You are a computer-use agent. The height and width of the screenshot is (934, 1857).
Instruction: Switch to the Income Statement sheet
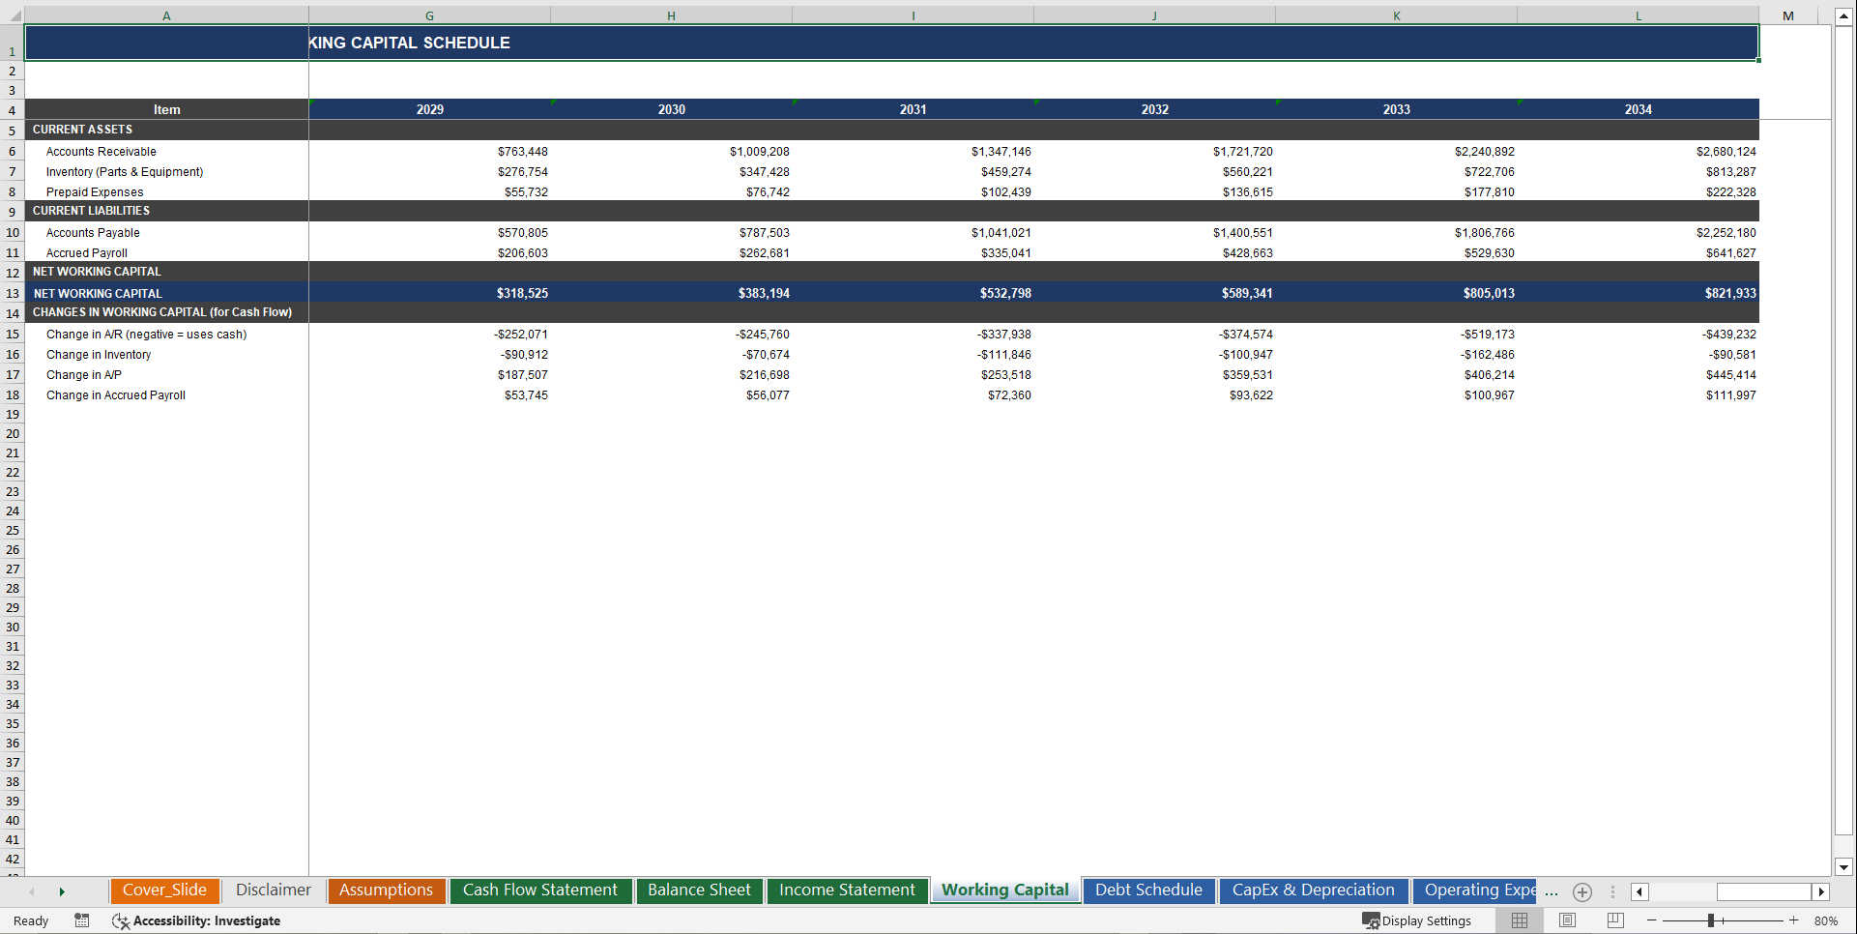point(847,890)
